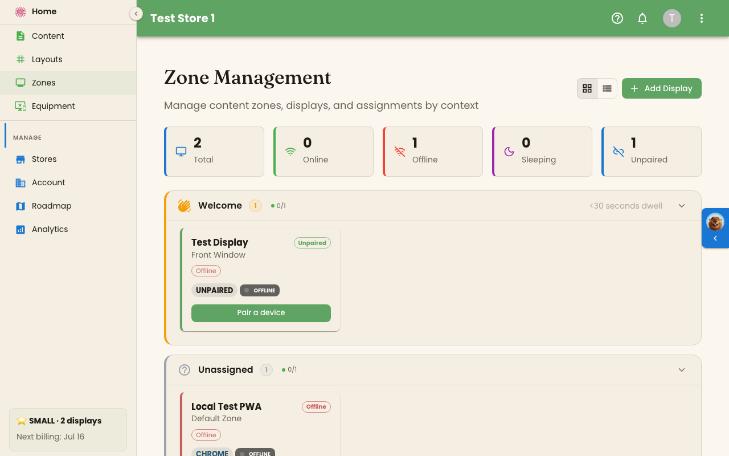Open the vertical three-dot more menu

coord(702,18)
